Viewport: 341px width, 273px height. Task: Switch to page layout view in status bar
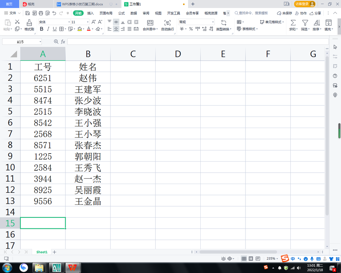(x=251, y=258)
